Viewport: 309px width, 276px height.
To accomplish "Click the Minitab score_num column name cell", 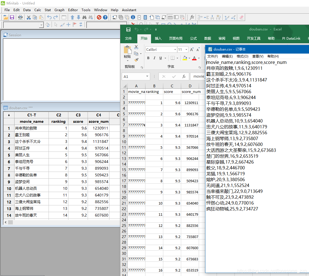I will point(99,122).
